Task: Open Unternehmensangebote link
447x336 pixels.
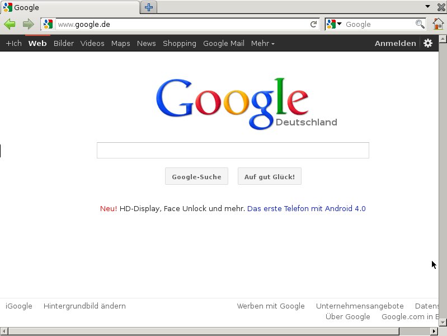Action: [360, 306]
